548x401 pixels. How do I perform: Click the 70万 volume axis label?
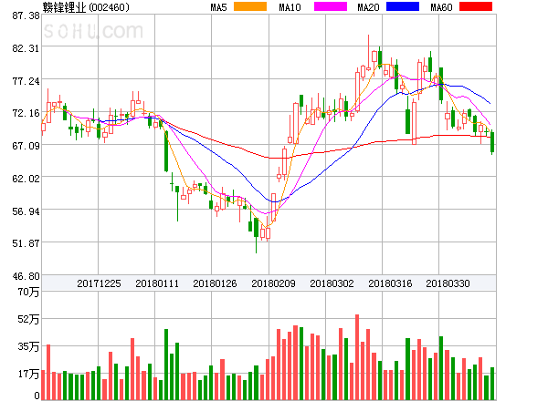tap(28, 292)
